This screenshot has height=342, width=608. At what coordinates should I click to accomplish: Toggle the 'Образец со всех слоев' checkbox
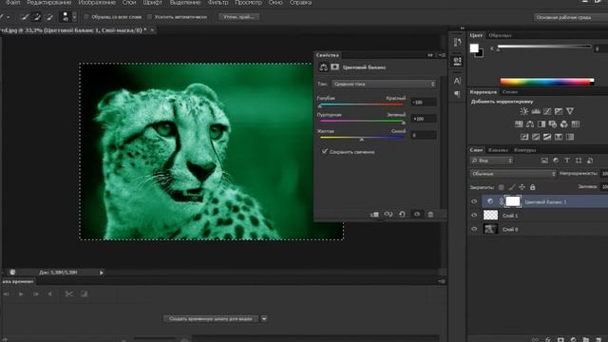[86, 17]
